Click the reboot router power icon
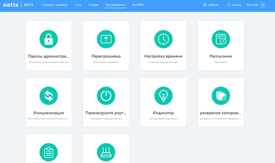This screenshot has width=275, height=163. [106, 96]
